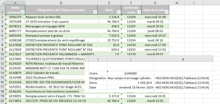Select cell with order 5975299
Viewport: 220px width, 104px height.
click(x=15, y=22)
